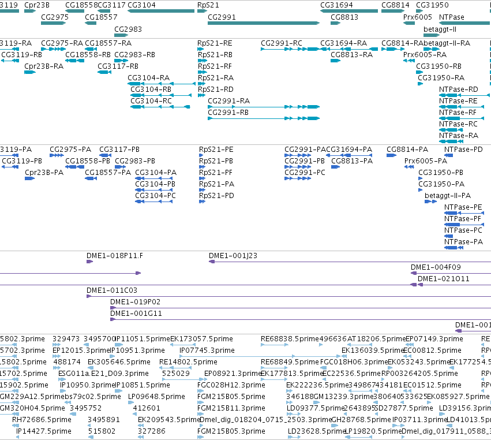Viewport: 491px width, 440px height.
Task: Click transcript CG2991-RB
Action: point(264,118)
